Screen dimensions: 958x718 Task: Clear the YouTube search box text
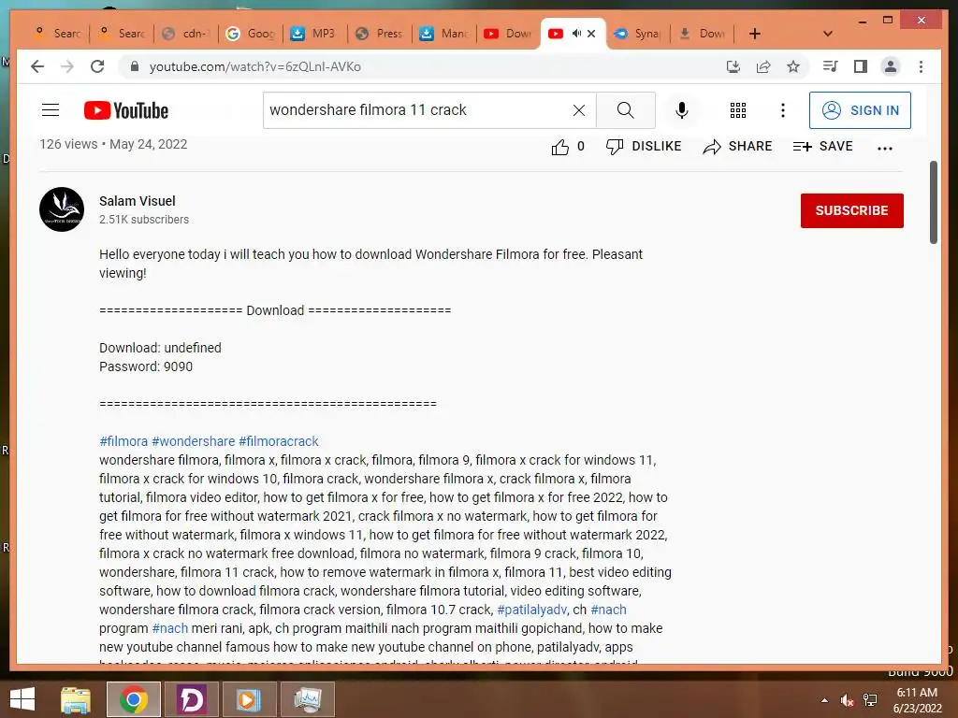click(x=578, y=110)
